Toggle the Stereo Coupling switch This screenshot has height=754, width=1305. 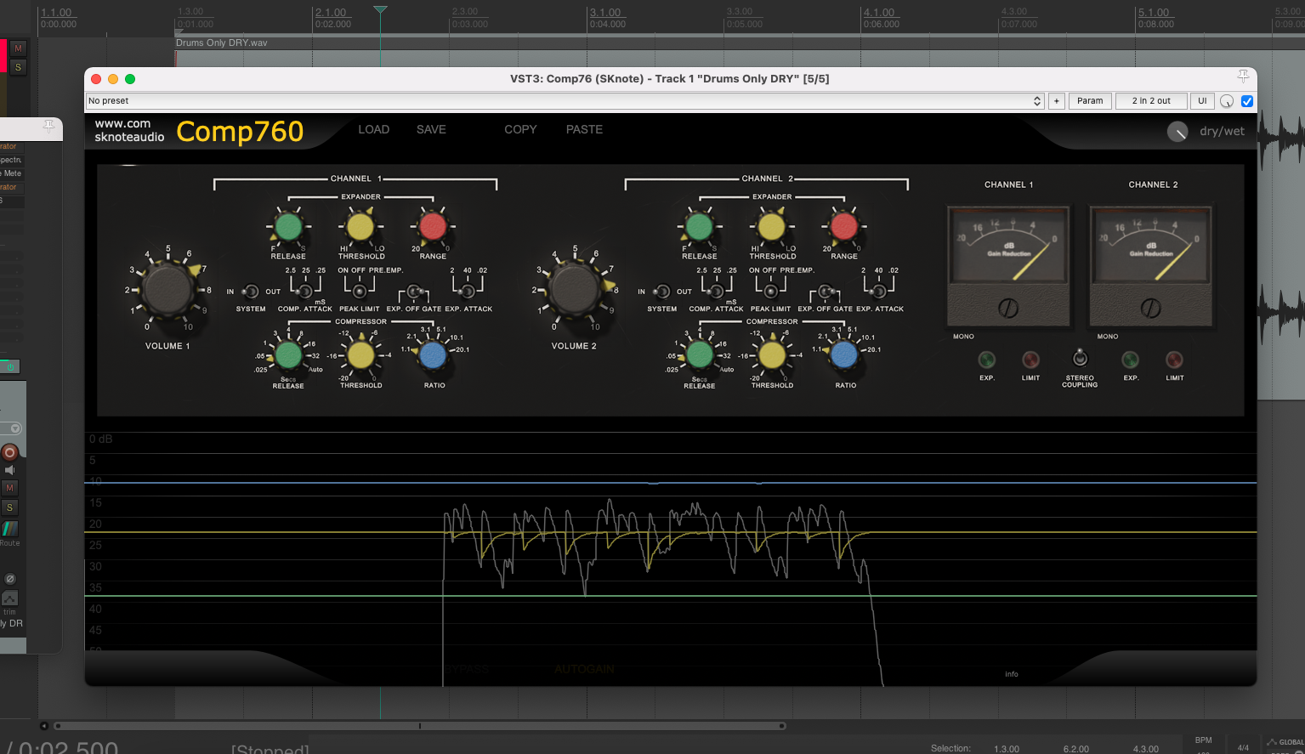click(1080, 357)
